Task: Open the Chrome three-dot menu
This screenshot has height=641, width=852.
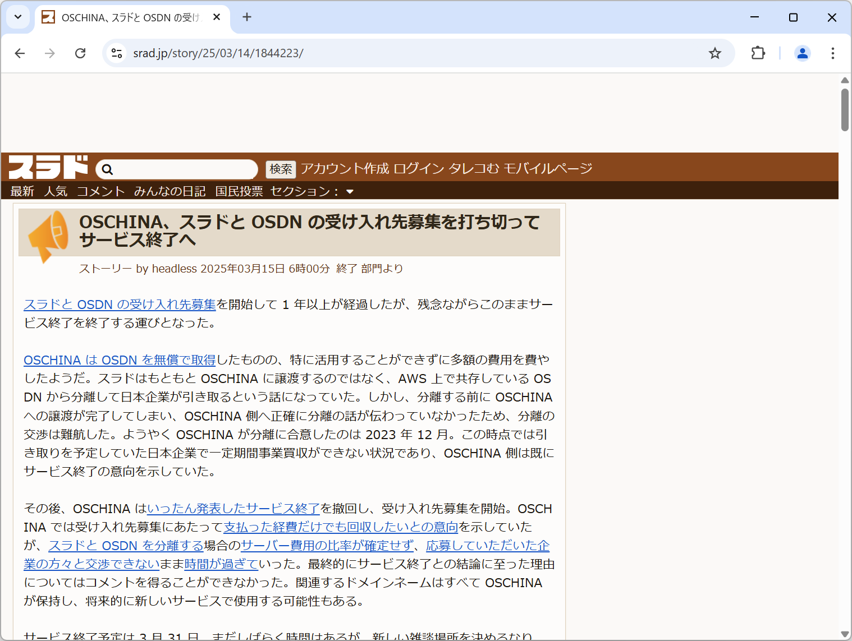Action: click(832, 53)
